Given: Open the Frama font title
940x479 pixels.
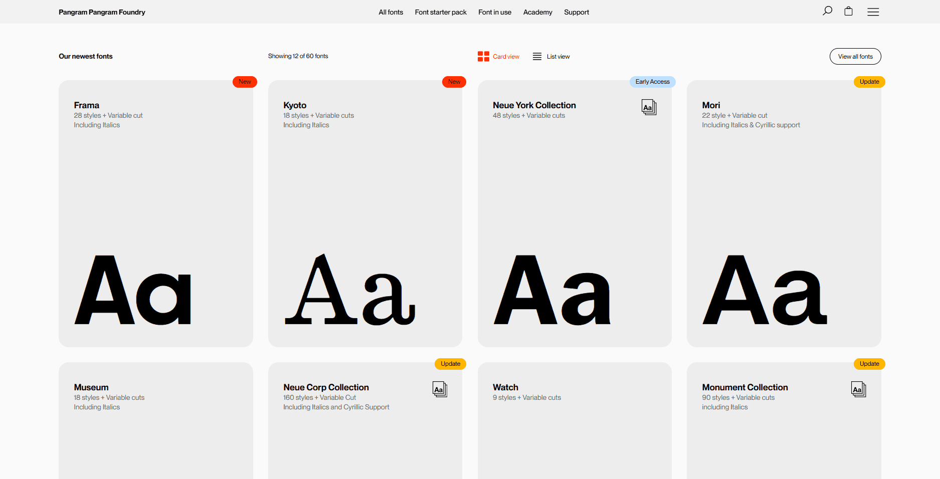Looking at the screenshot, I should [x=86, y=105].
